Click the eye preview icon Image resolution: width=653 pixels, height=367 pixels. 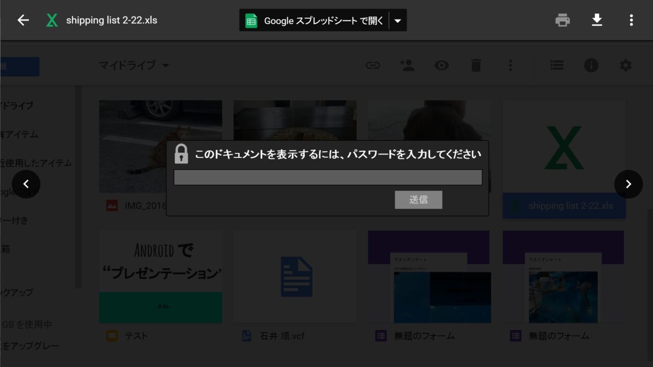pos(441,65)
